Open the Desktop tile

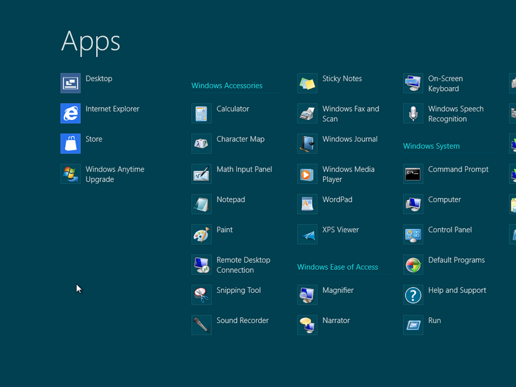[x=70, y=83]
